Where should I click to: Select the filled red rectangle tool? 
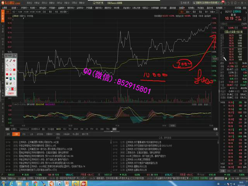tap(14, 70)
